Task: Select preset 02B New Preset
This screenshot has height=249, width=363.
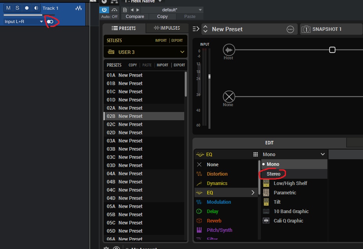Action: click(x=144, y=116)
